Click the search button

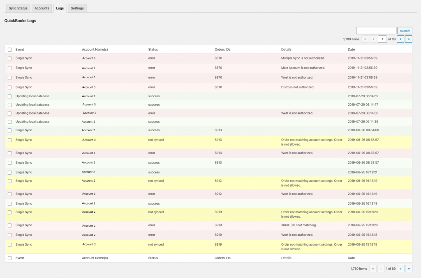coord(405,30)
